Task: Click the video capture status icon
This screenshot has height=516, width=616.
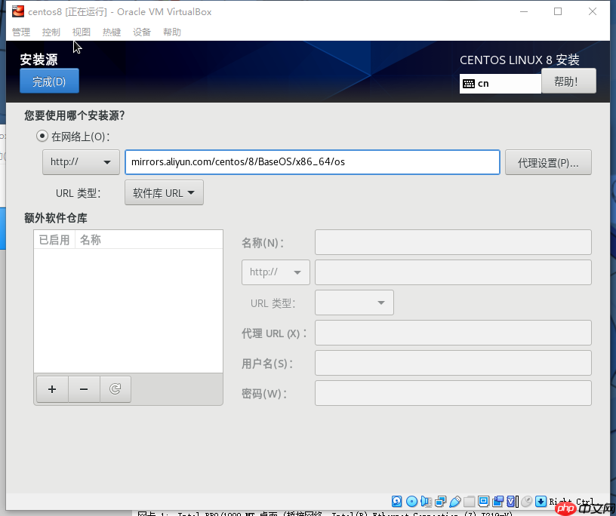Action: tap(497, 501)
